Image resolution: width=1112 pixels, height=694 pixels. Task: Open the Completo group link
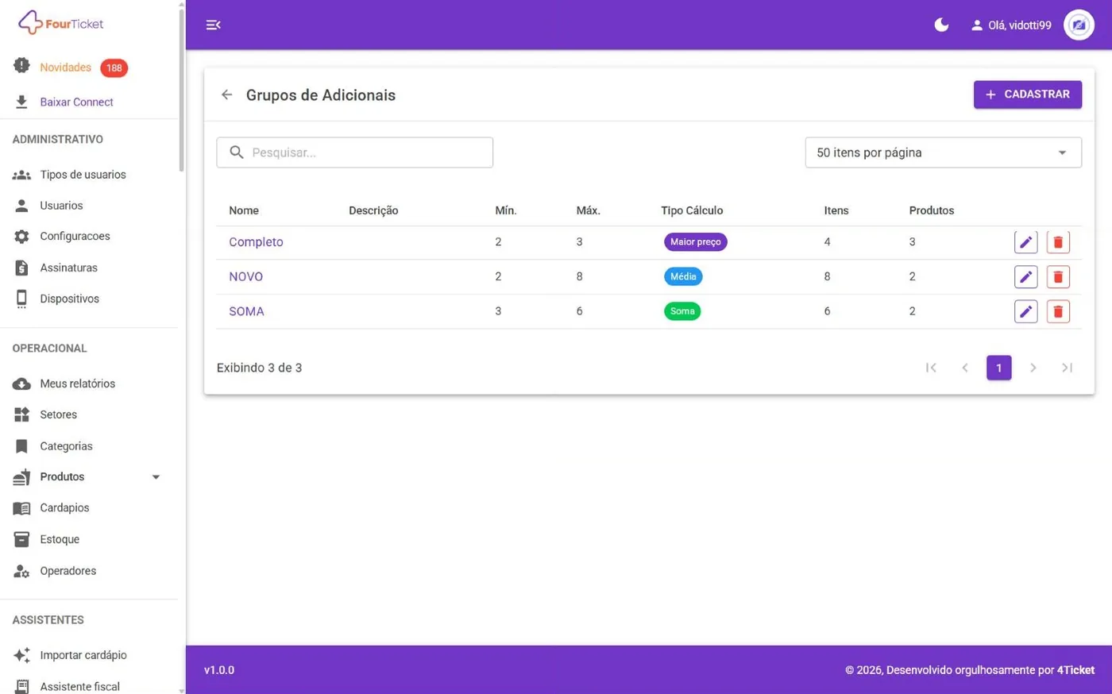tap(256, 242)
